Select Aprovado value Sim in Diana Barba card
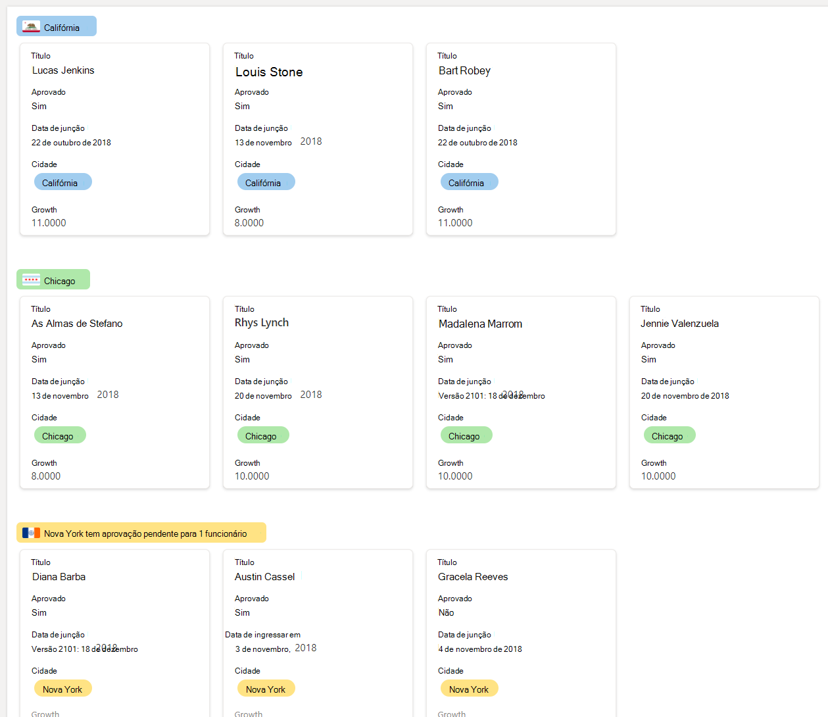The image size is (828, 717). point(39,613)
